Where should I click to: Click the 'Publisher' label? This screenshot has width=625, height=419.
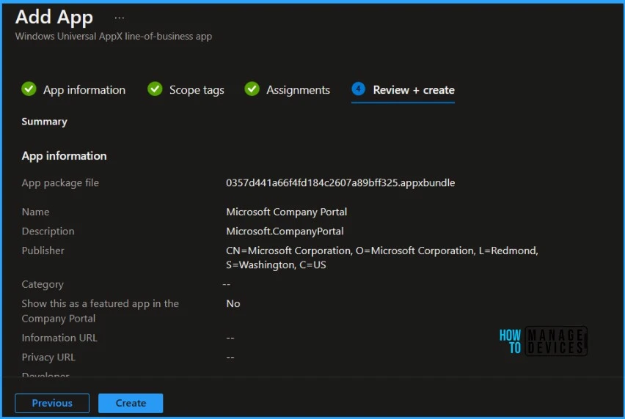(43, 251)
